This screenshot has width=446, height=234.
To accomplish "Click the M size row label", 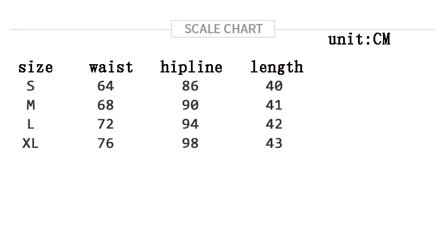I will click(31, 105).
